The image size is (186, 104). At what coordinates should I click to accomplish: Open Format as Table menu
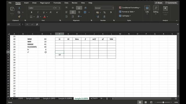click(x=127, y=12)
